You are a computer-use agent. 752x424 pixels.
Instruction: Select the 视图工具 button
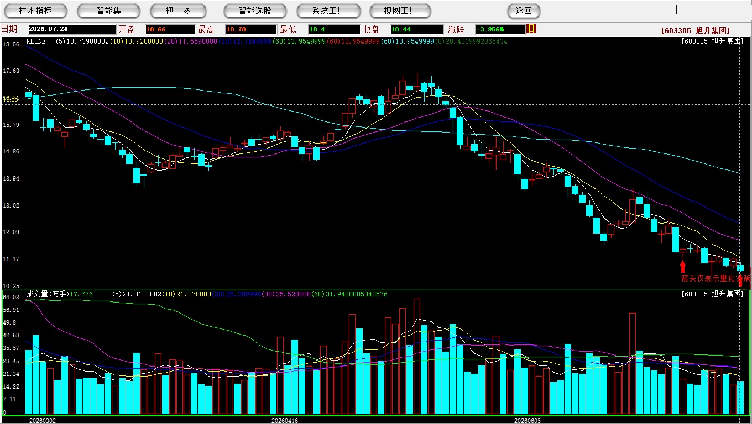[x=401, y=10]
